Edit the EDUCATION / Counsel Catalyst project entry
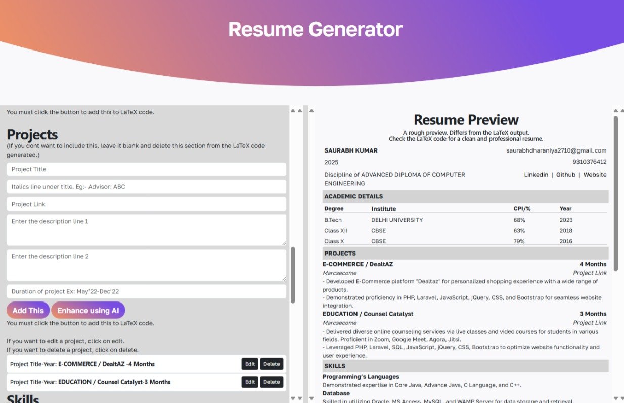The width and height of the screenshot is (624, 403). click(x=249, y=382)
